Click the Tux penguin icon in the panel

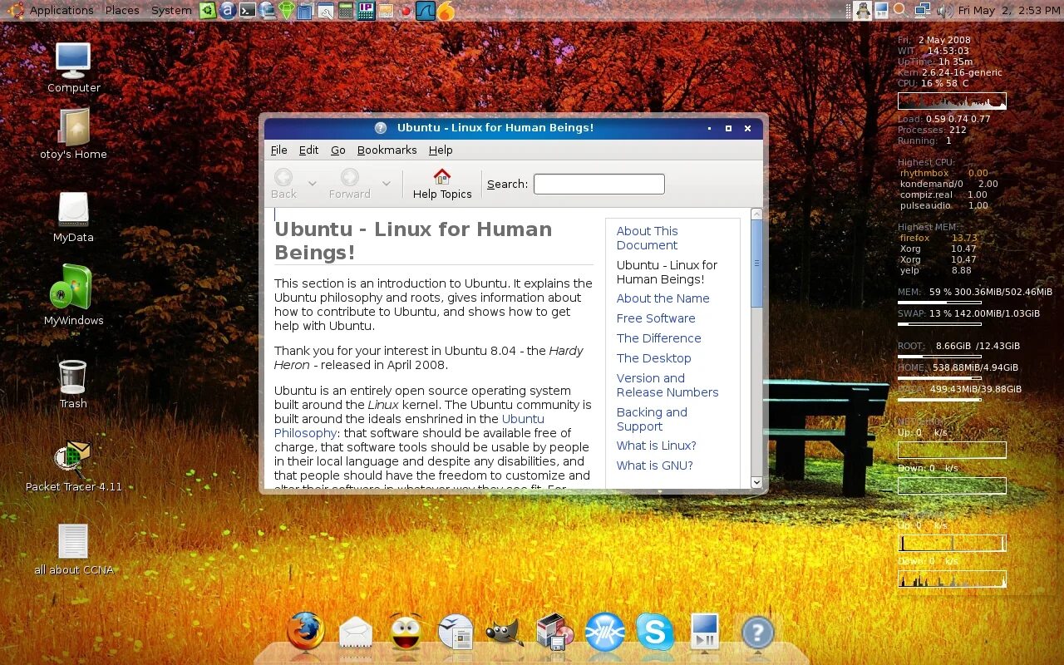(x=862, y=11)
